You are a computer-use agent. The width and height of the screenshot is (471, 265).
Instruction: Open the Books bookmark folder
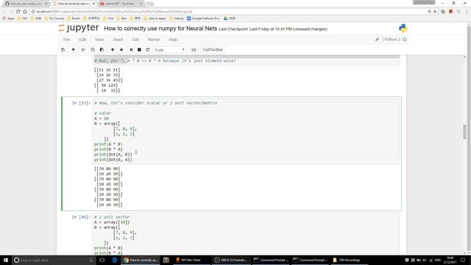click(74, 18)
